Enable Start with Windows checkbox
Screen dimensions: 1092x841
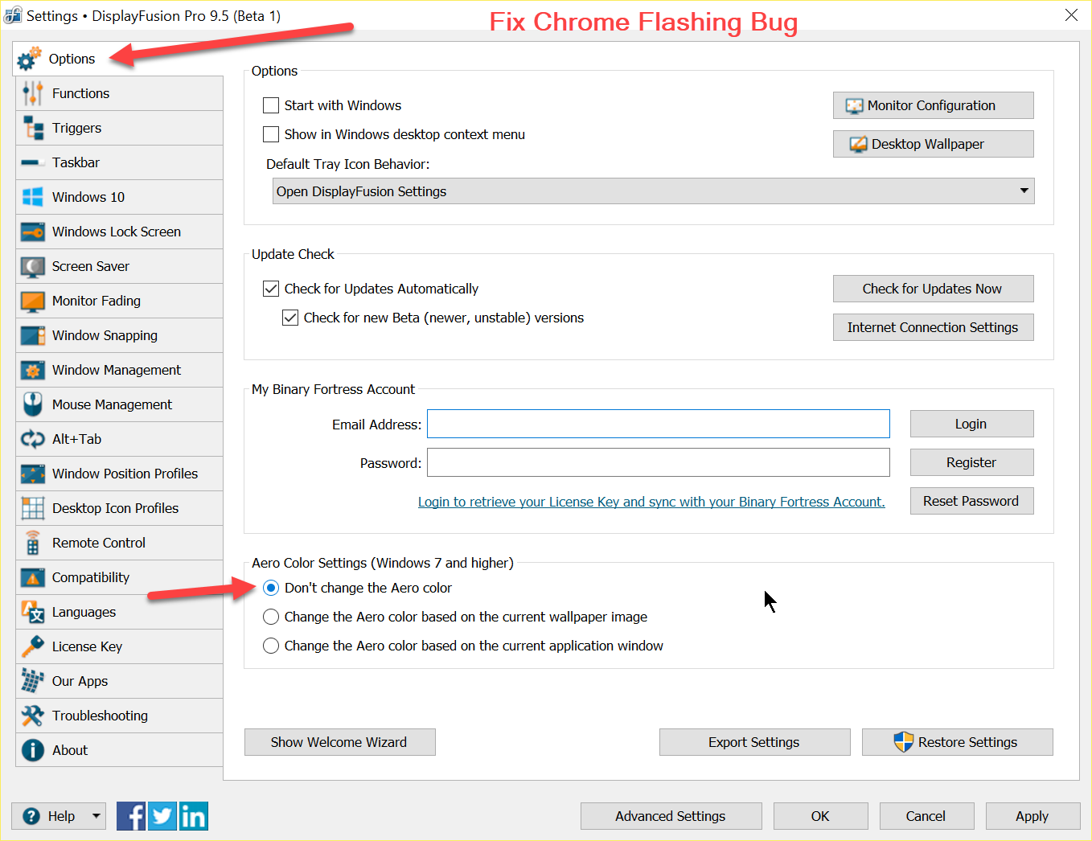tap(271, 105)
